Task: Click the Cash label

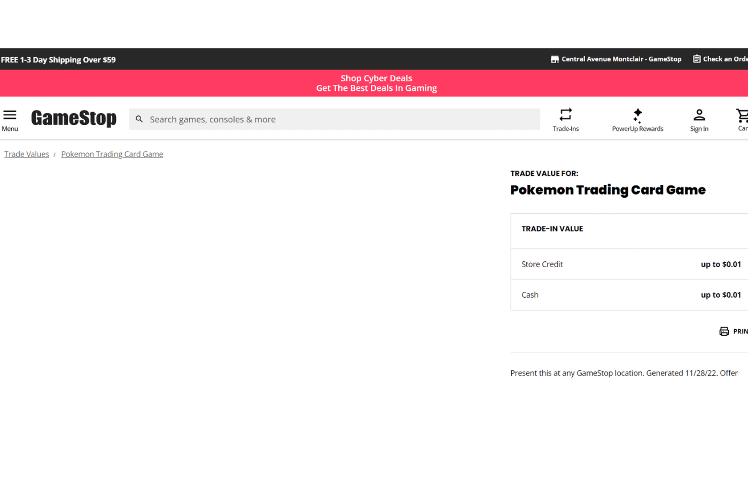Action: click(x=530, y=295)
